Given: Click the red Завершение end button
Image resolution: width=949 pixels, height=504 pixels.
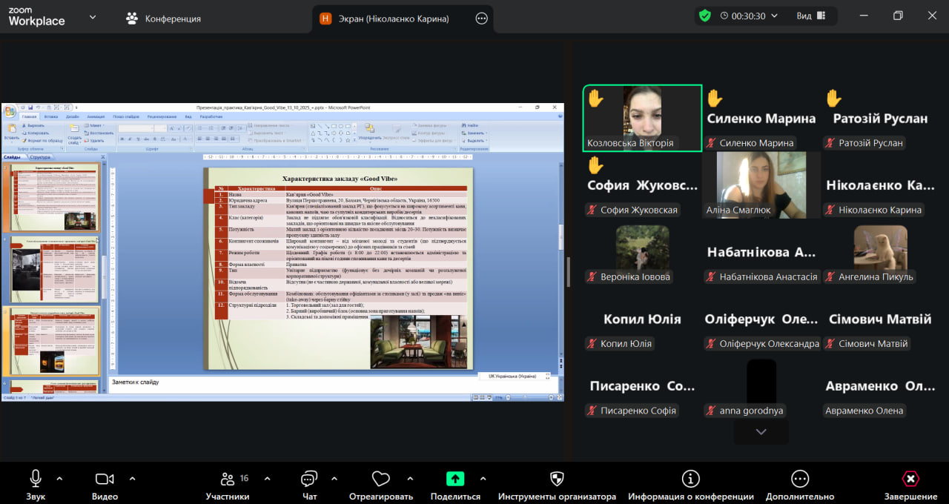Looking at the screenshot, I should tap(910, 479).
